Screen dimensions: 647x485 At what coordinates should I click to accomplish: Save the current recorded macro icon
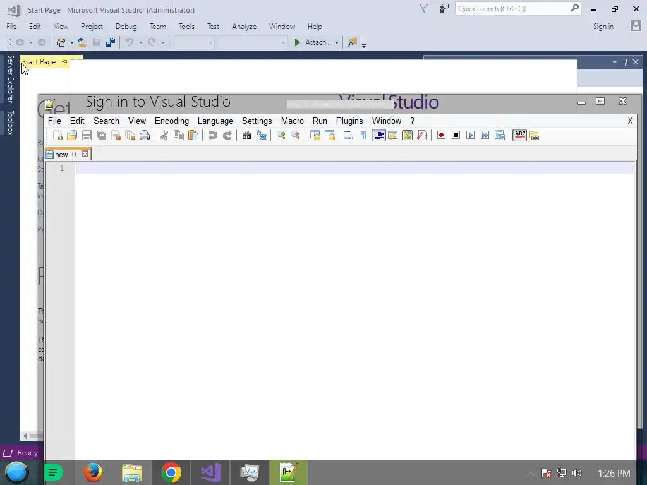[x=500, y=135]
